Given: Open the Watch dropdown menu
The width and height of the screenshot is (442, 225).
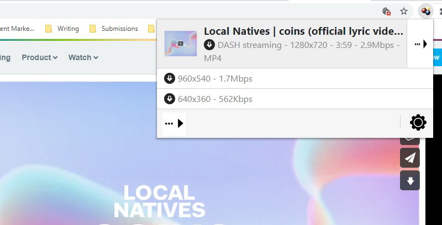Looking at the screenshot, I should tap(83, 57).
